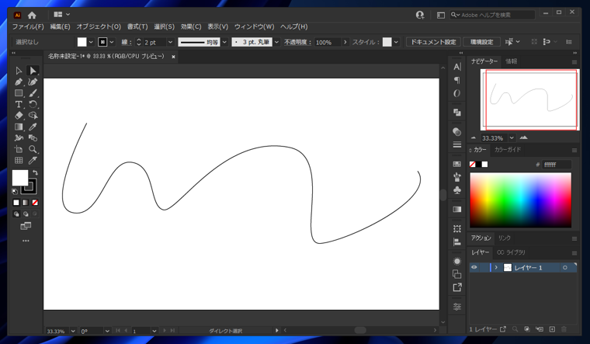
Task: Select the Eraser tool
Action: 19,116
